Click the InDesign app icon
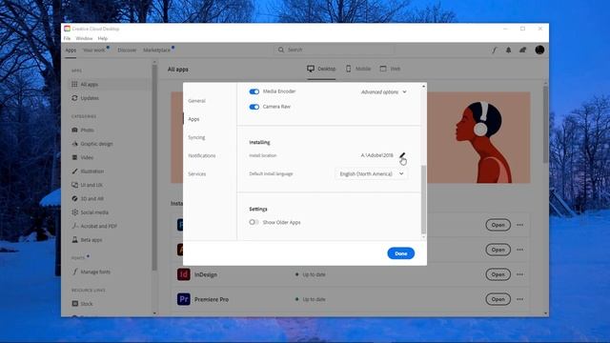Image resolution: width=610 pixels, height=343 pixels. pyautogui.click(x=184, y=274)
